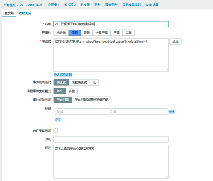Set severity to 严重

(x=116, y=33)
